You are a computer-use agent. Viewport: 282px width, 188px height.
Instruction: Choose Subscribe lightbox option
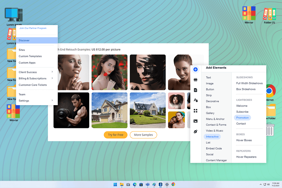(242, 112)
